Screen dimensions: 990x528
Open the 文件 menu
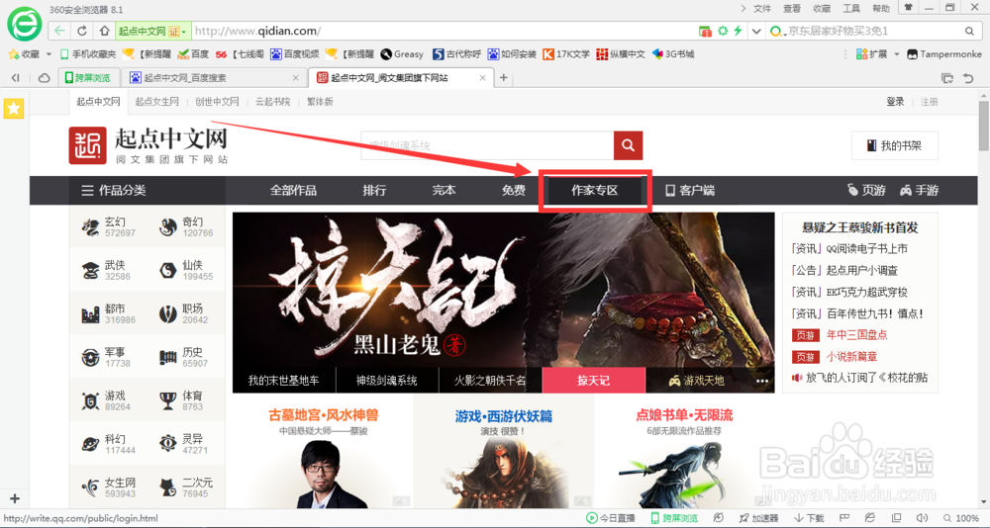click(762, 8)
